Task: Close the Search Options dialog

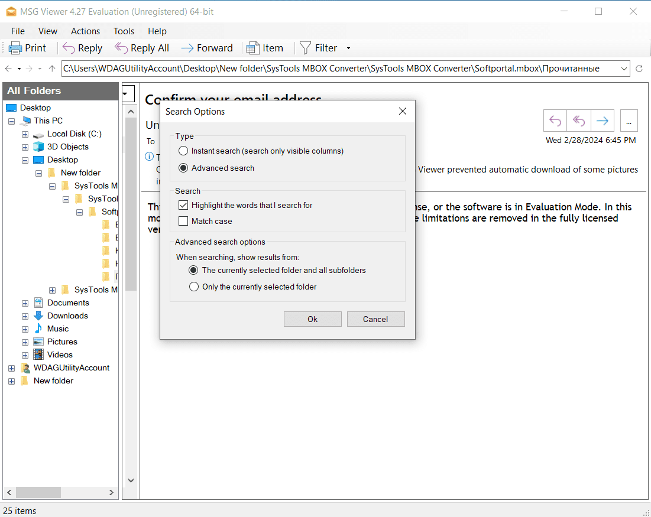Action: (402, 111)
